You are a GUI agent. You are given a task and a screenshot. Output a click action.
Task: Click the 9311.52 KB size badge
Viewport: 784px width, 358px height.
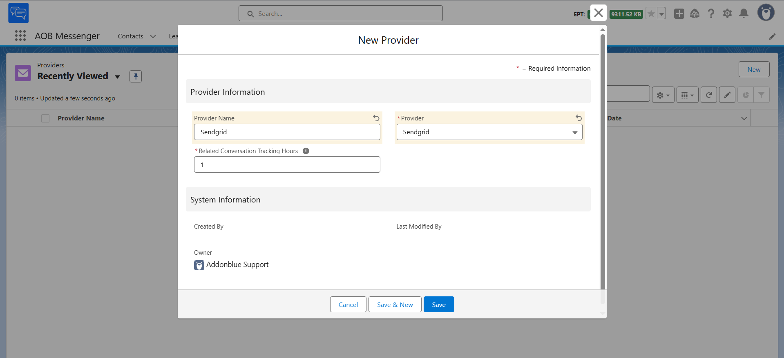(x=626, y=14)
